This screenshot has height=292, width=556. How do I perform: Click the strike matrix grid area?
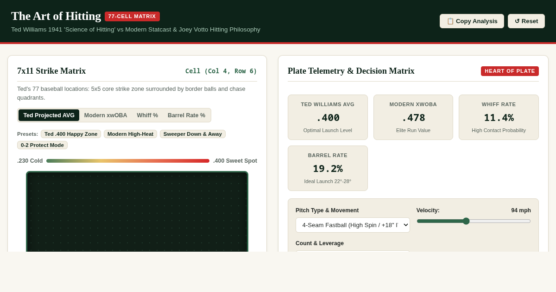click(137, 212)
